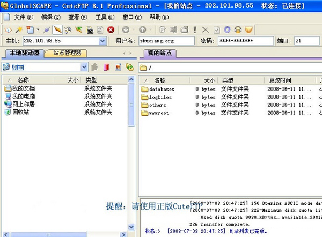Click the host address field

pyautogui.click(x=61, y=41)
